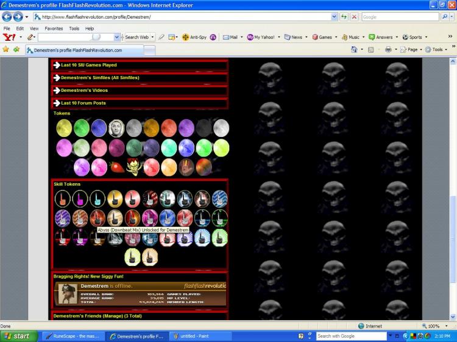This screenshot has width=457, height=342.
Task: Click the Home icon in the command bar
Action: tap(354, 49)
